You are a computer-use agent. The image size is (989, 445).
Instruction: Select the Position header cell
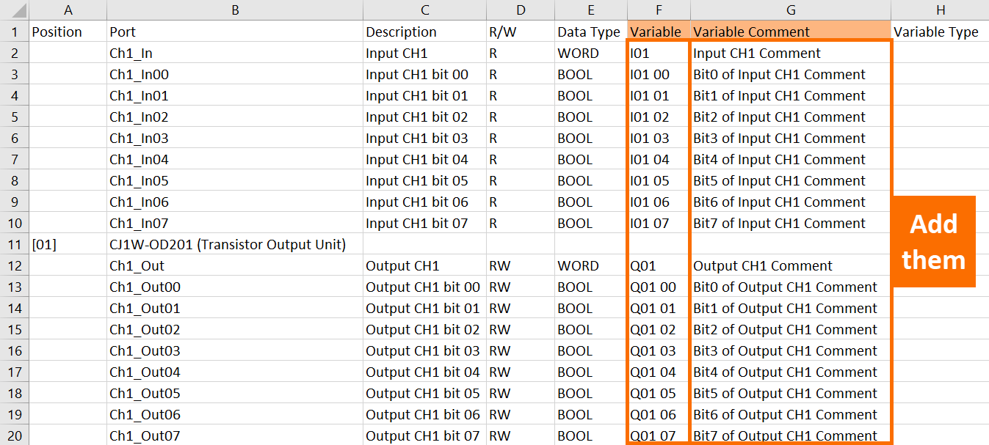pos(68,32)
